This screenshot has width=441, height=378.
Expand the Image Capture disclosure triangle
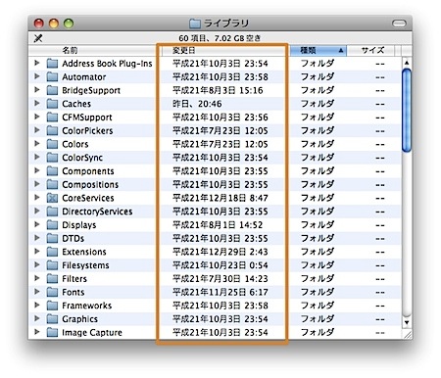[37, 332]
